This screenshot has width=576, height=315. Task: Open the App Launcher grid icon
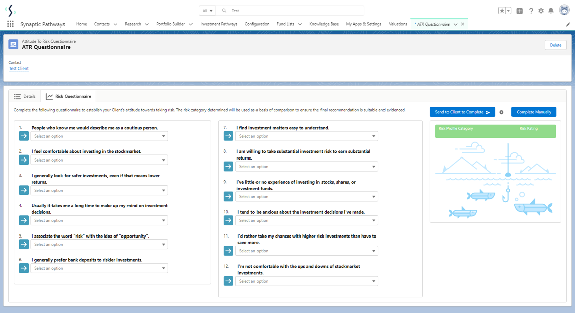click(x=10, y=24)
